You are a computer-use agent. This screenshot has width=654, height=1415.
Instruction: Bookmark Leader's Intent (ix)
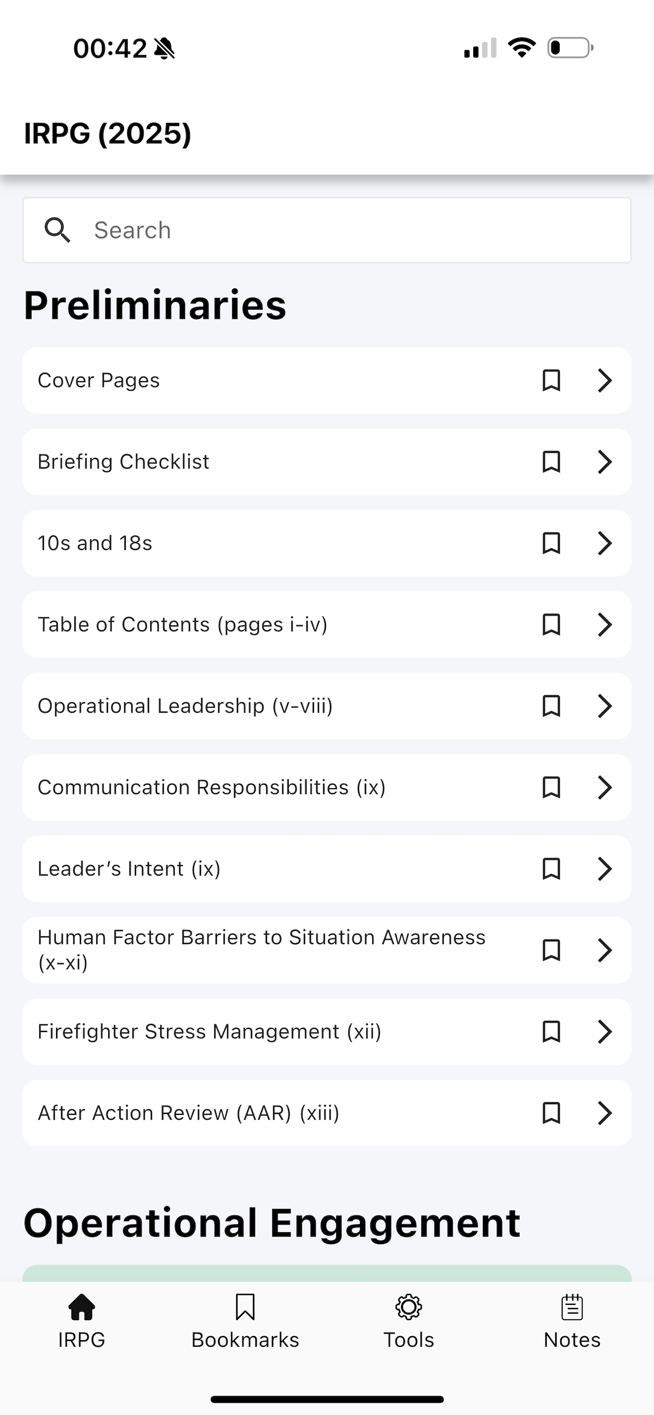click(551, 868)
